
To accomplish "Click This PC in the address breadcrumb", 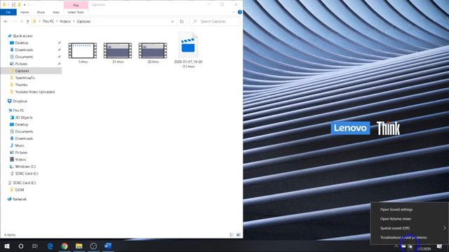I will click(48, 22).
